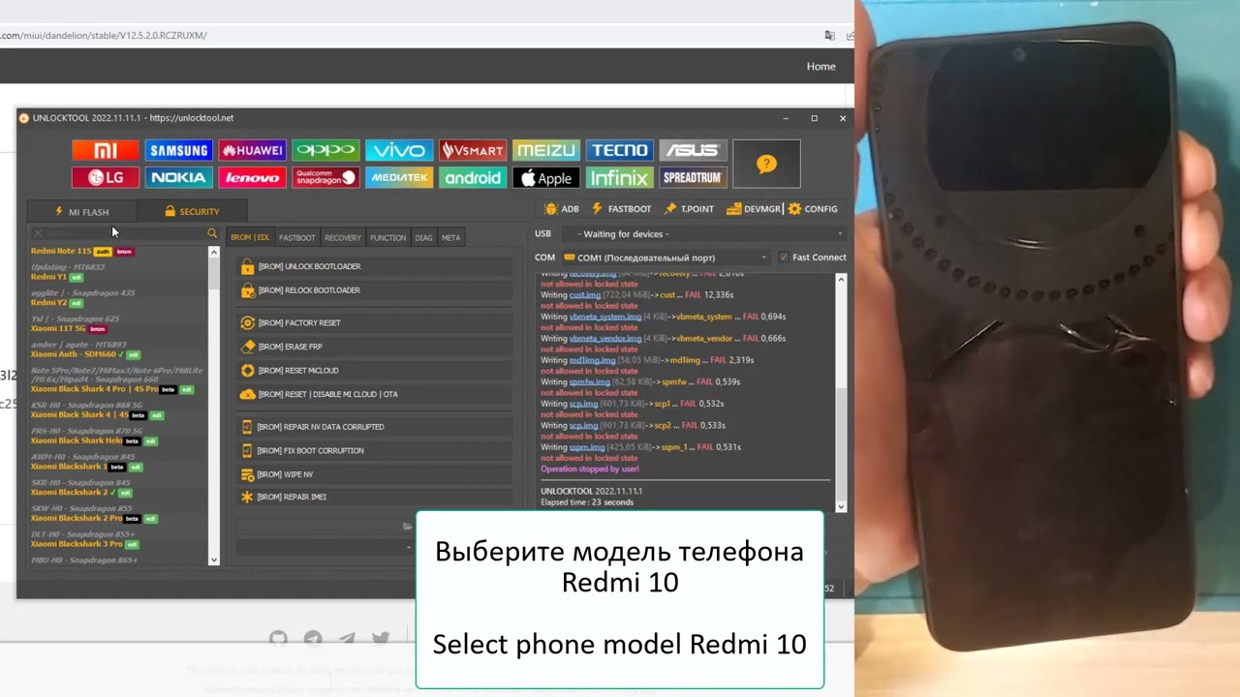This screenshot has width=1240, height=697.
Task: Select Redmi Y2 in model list
Action: click(x=48, y=302)
